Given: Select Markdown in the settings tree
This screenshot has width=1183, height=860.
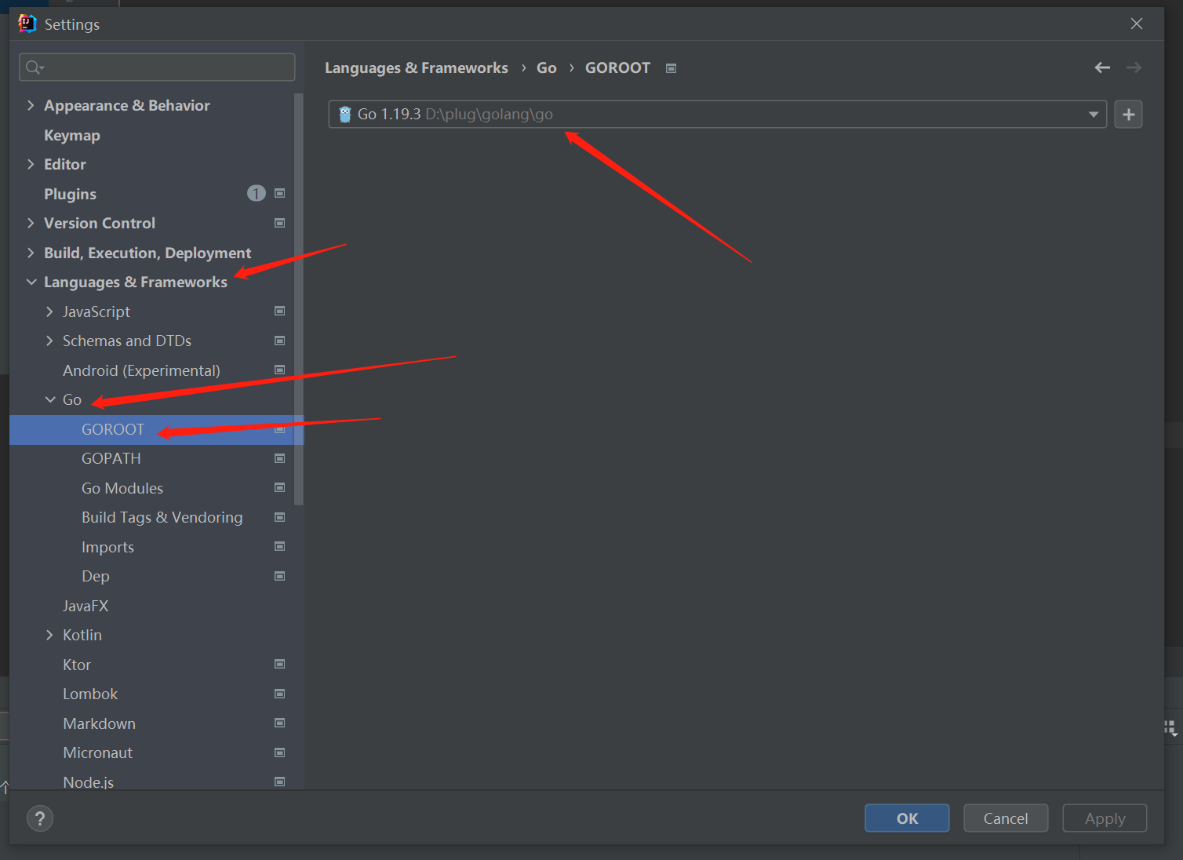Looking at the screenshot, I should [x=99, y=723].
